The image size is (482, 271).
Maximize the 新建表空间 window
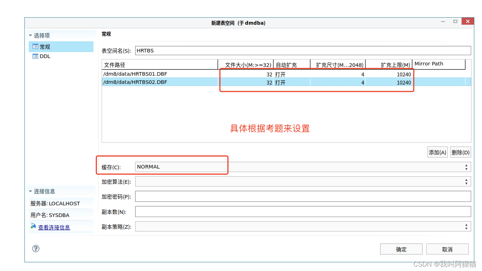[x=455, y=22]
